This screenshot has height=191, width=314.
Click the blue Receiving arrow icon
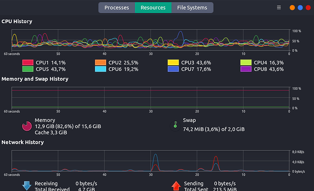tap(27, 186)
